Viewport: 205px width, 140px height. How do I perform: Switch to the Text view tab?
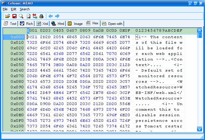click(x=10, y=24)
